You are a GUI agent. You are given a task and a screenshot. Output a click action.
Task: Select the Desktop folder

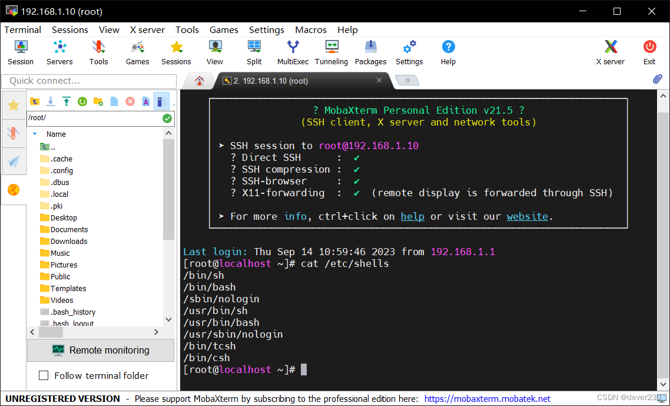58,218
